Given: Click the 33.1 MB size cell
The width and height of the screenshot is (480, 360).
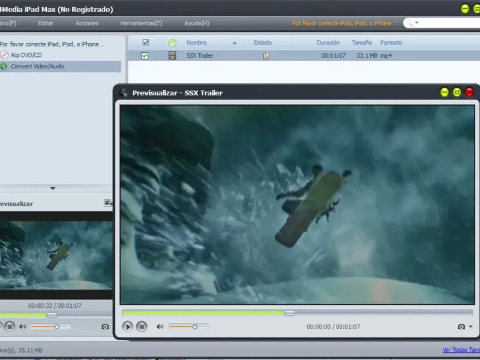Looking at the screenshot, I should 367,55.
